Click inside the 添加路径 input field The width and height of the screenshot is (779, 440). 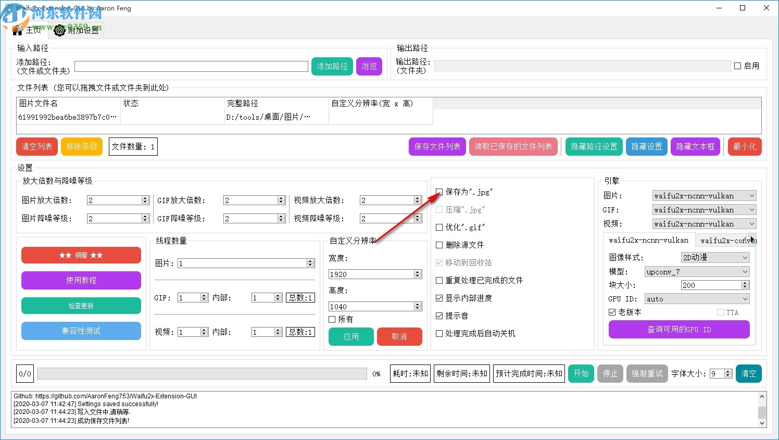click(x=191, y=66)
